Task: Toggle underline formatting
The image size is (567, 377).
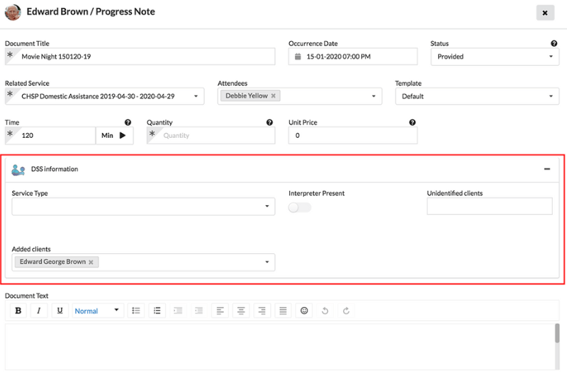Action: 60,311
